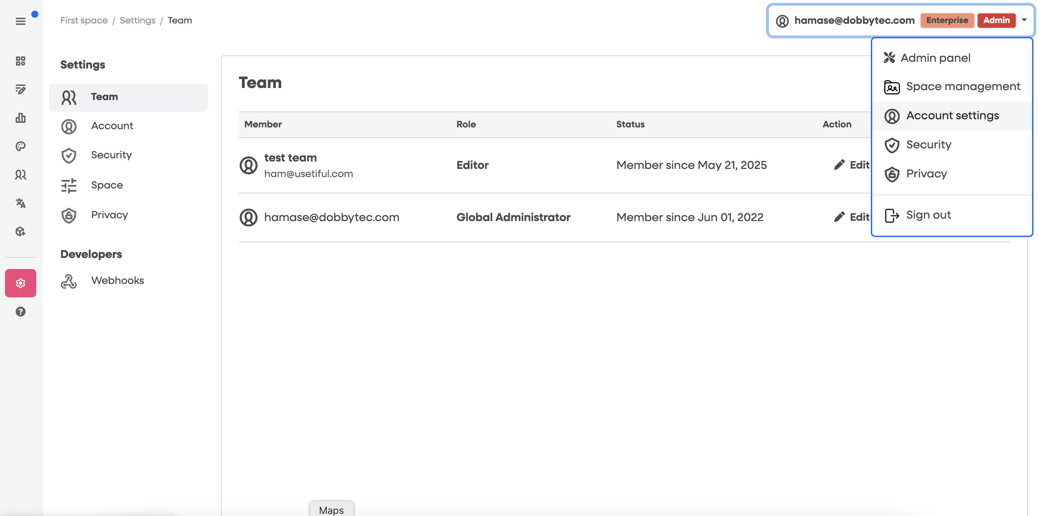The height and width of the screenshot is (516, 1042).
Task: Edit the test team member row
Action: [x=852, y=165]
